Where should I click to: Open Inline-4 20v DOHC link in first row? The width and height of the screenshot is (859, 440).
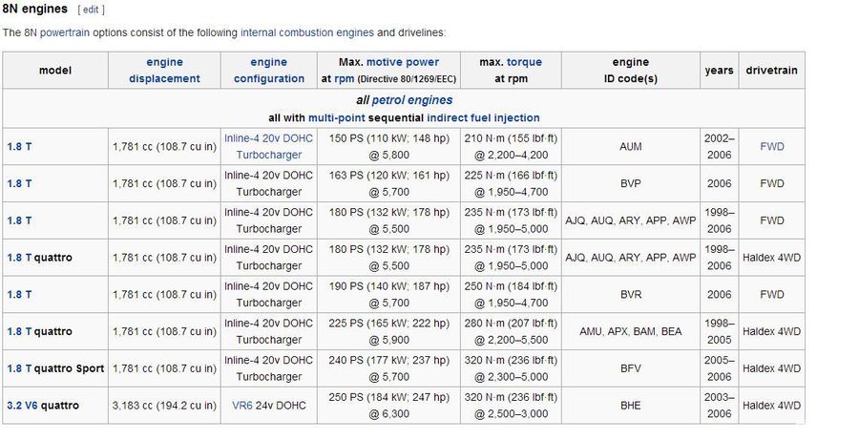coord(268,138)
